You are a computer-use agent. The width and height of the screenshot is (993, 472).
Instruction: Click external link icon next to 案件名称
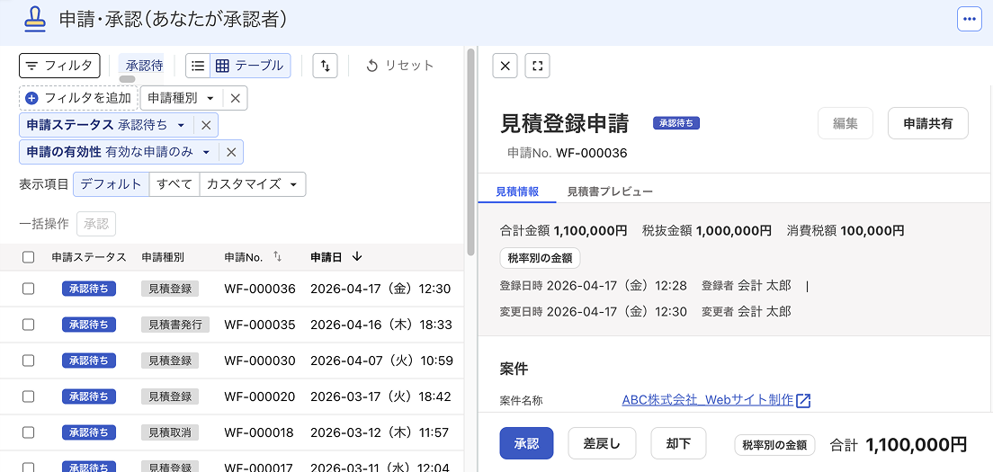(803, 400)
